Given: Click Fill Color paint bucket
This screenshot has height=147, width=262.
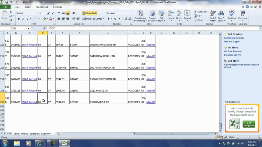Looking at the screenshot, I should [44, 19].
